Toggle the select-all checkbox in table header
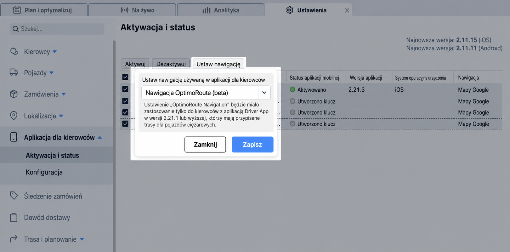 pos(125,77)
